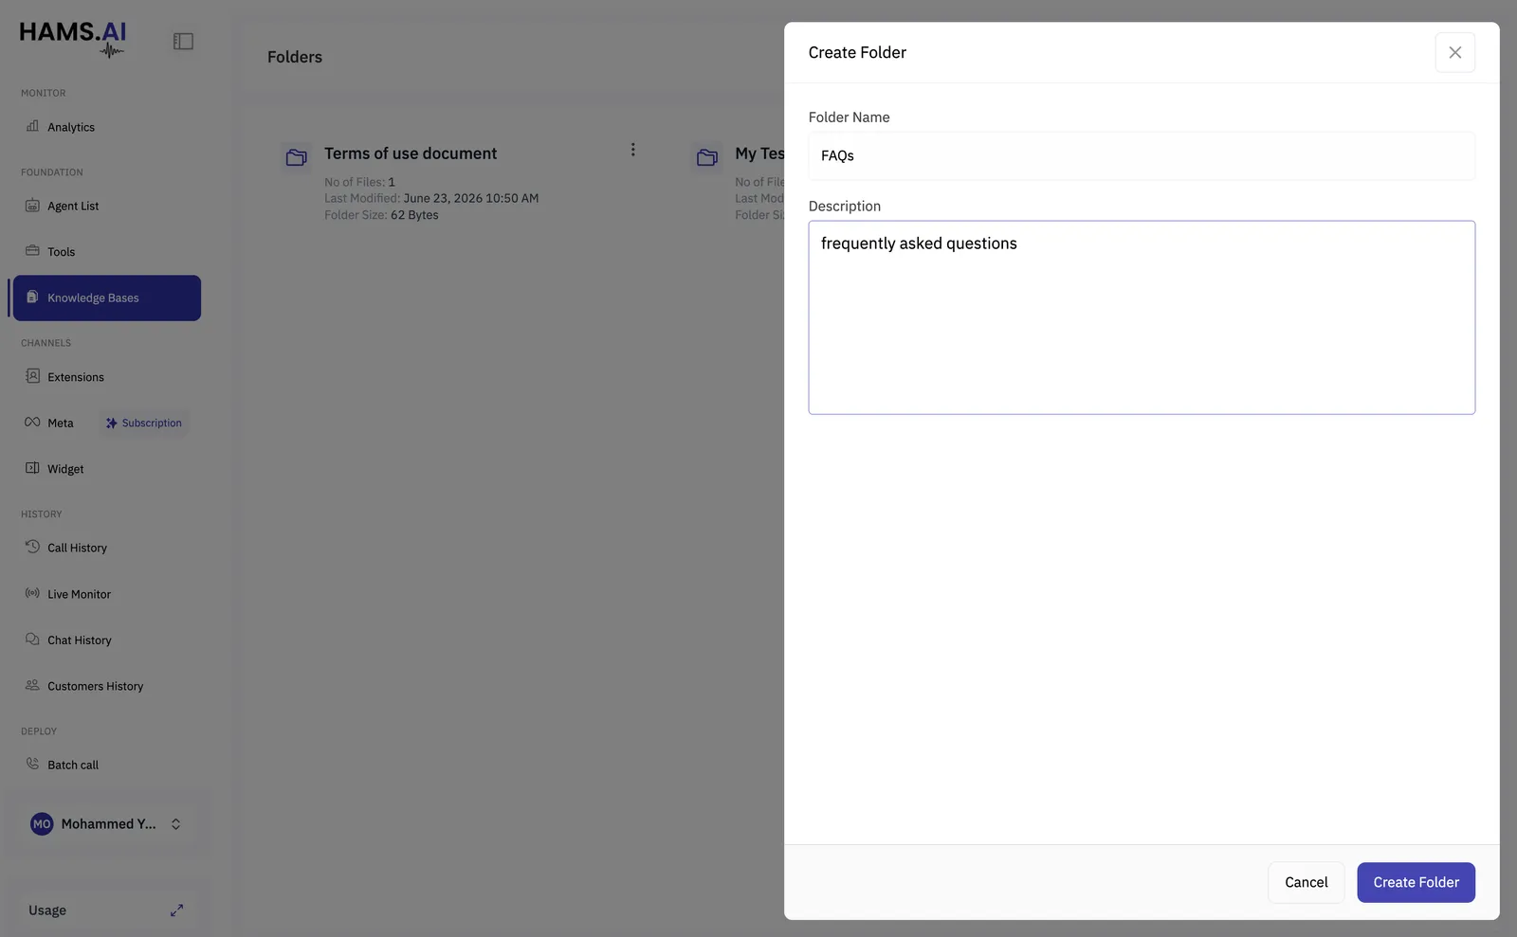1517x937 pixels.
Task: Expand the Usage panel arrows icon
Action: pos(176,910)
